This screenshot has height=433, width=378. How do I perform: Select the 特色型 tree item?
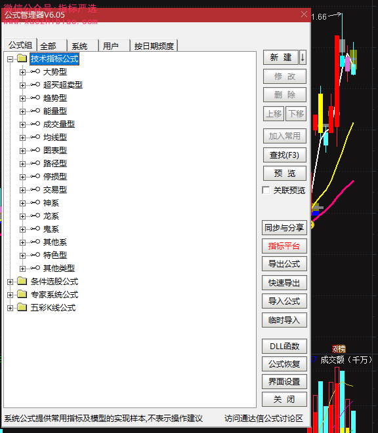(55, 255)
